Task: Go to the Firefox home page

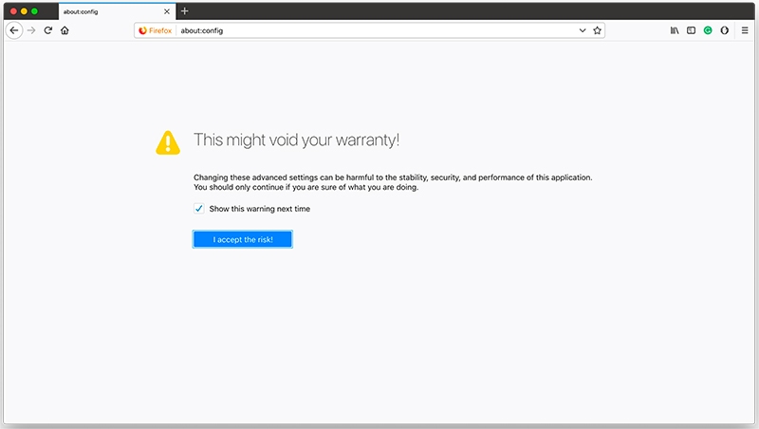Action: tap(65, 30)
